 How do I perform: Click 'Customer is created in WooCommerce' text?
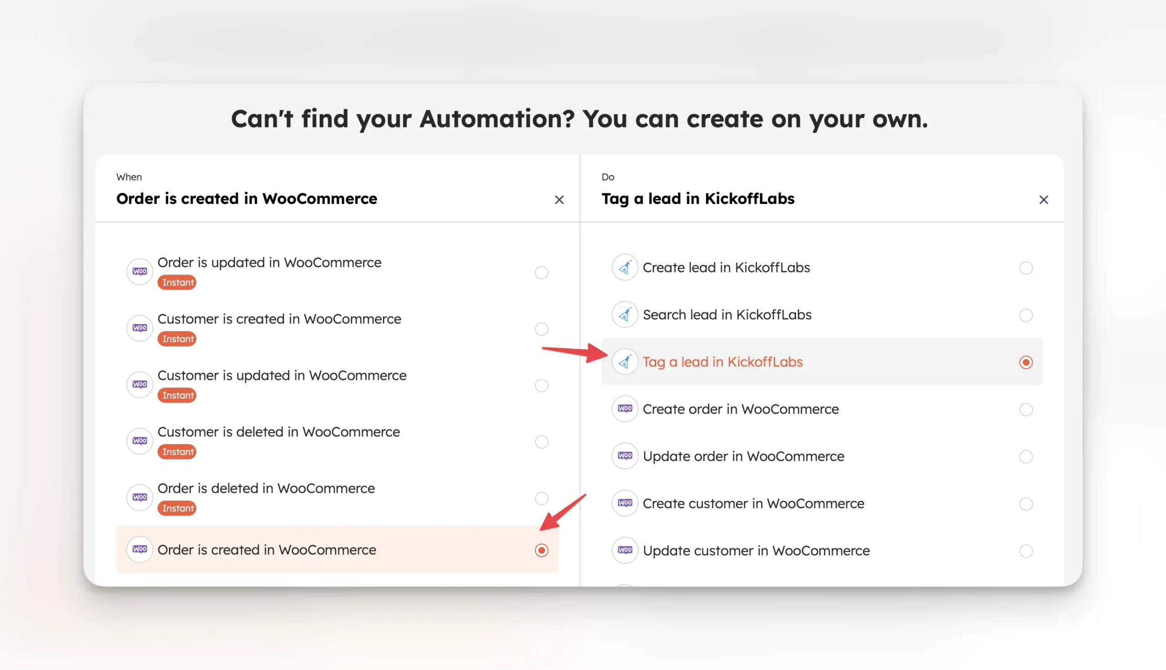tap(279, 319)
